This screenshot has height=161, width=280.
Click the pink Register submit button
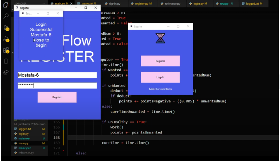click(x=57, y=97)
